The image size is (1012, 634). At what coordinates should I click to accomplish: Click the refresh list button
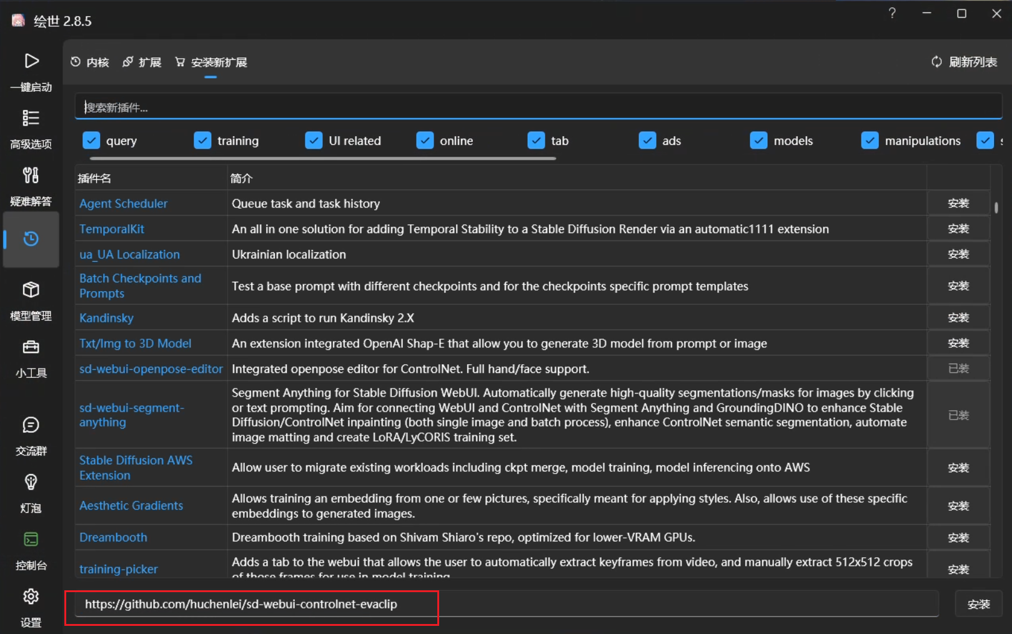tap(965, 62)
